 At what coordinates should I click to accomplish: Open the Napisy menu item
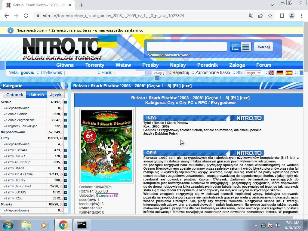(x=178, y=65)
